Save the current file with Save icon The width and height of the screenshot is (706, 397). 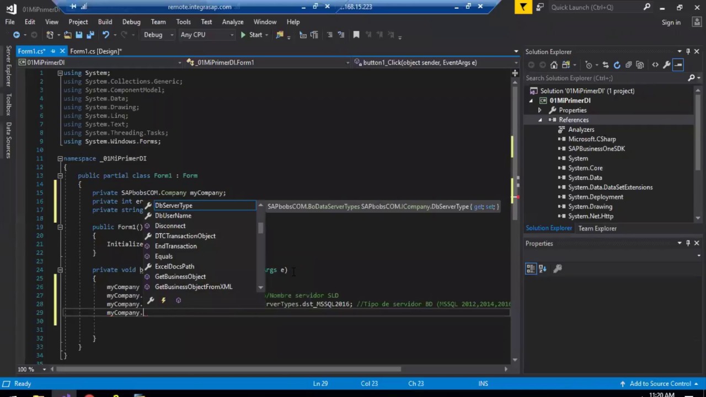click(x=79, y=35)
